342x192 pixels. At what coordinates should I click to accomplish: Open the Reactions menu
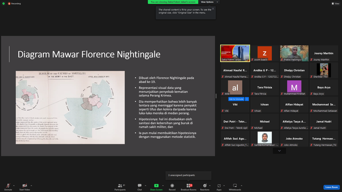click(x=205, y=187)
